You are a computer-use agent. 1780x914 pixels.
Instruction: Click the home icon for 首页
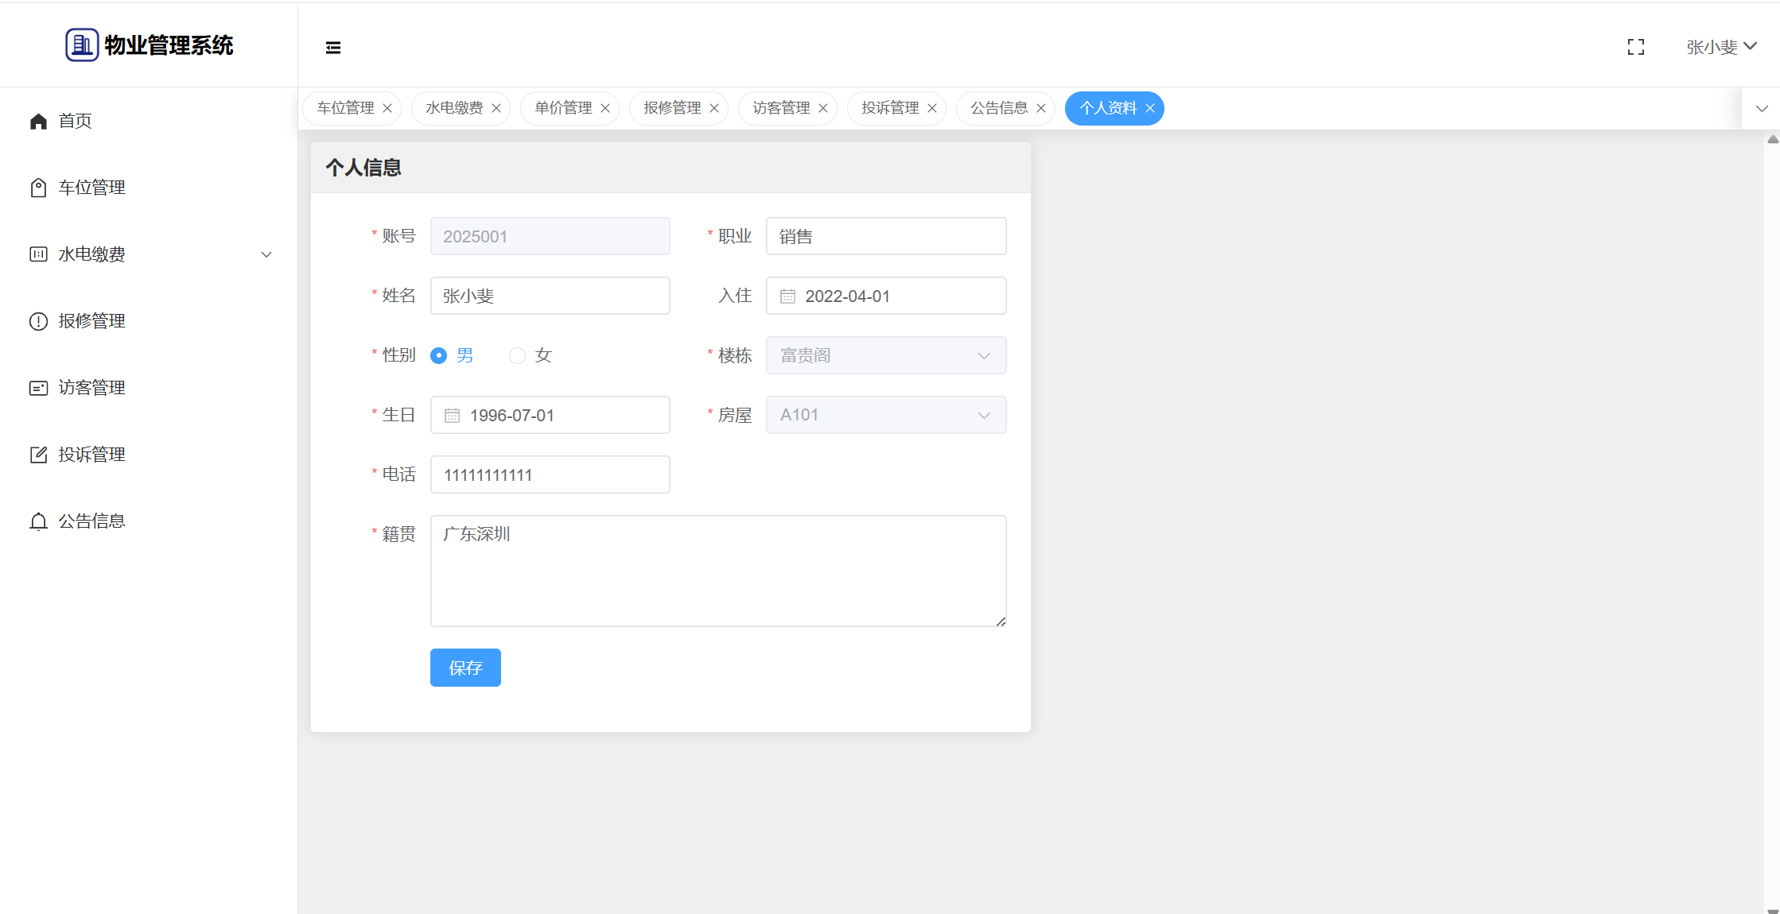click(x=38, y=121)
